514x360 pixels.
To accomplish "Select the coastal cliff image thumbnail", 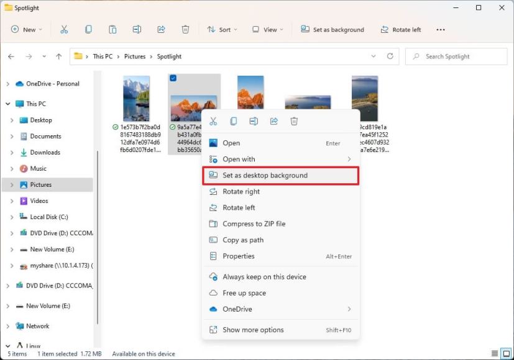I will [x=364, y=99].
